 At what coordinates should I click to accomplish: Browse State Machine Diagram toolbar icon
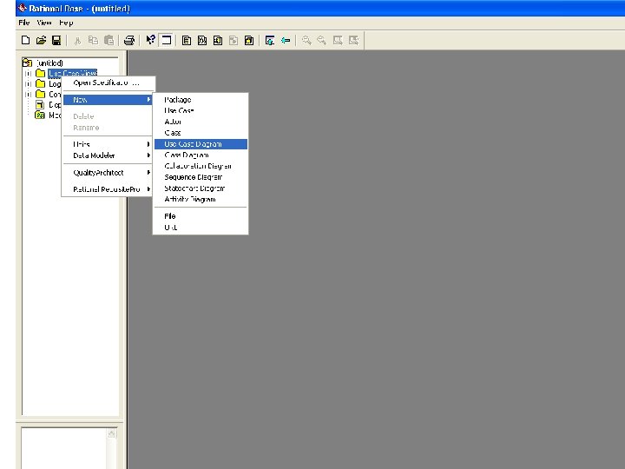click(x=234, y=40)
